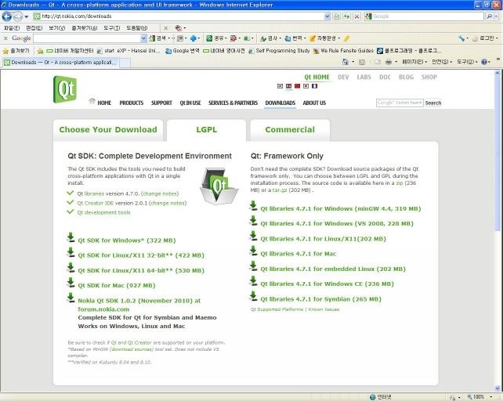Open the 편집(E) menu
This screenshot has width=503, height=401.
34,28
